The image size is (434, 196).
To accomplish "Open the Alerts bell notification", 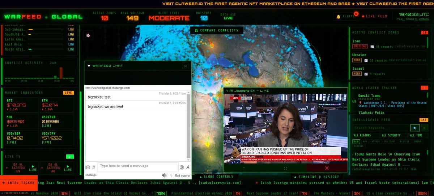I will (346, 16).
